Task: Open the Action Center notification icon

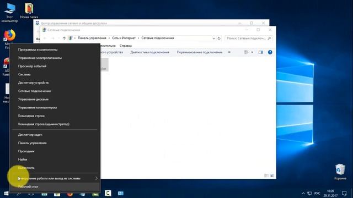Action: 344,193
